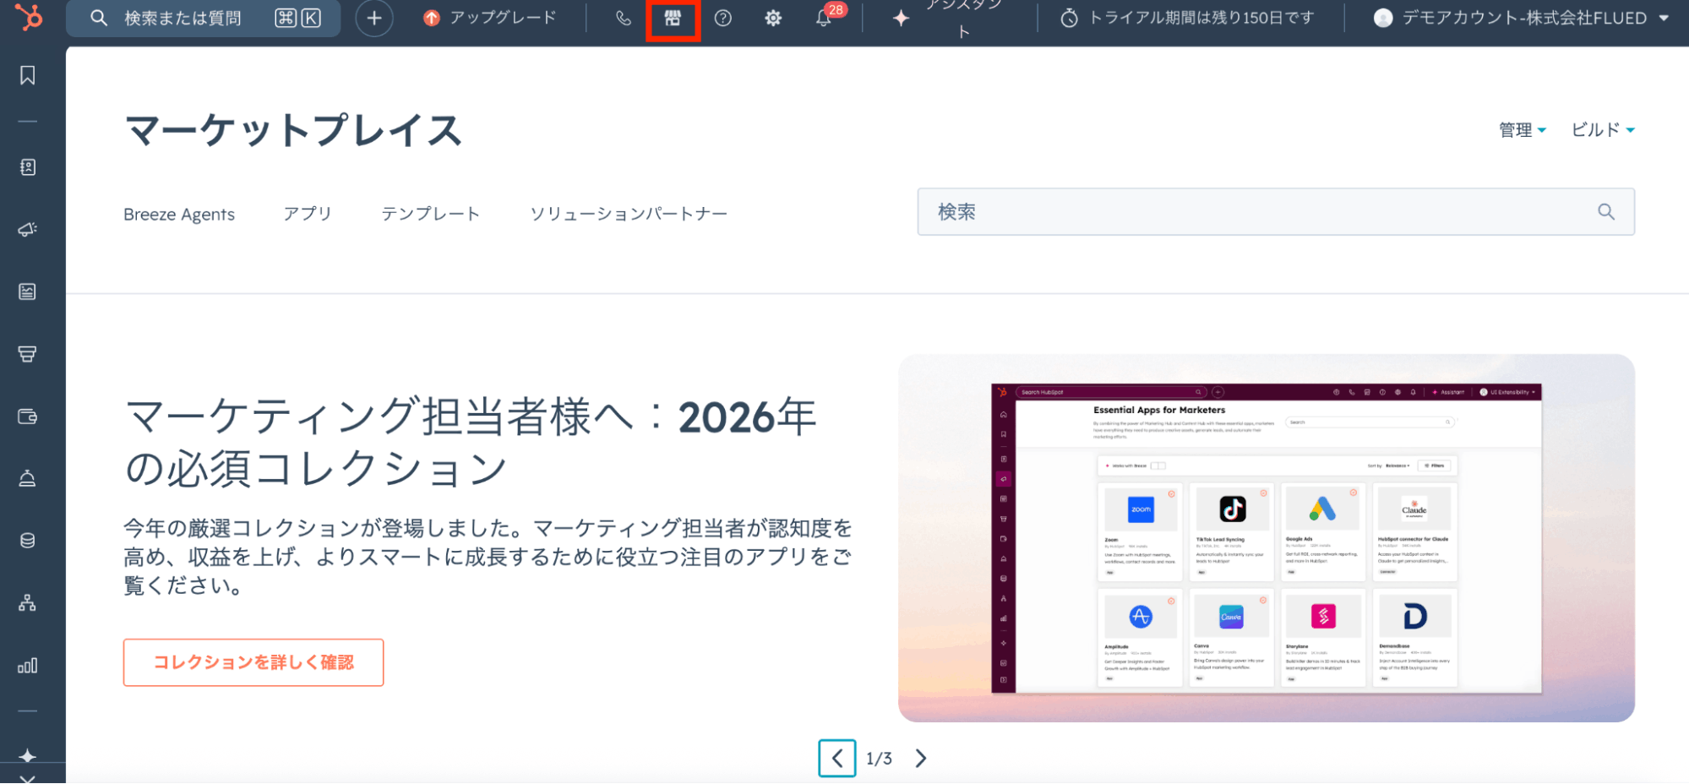Open the CRM contacts icon in sidebar
The image size is (1689, 784).
click(28, 167)
